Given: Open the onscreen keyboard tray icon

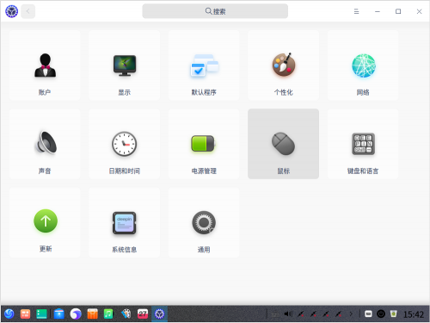Looking at the screenshot, I should [368, 314].
